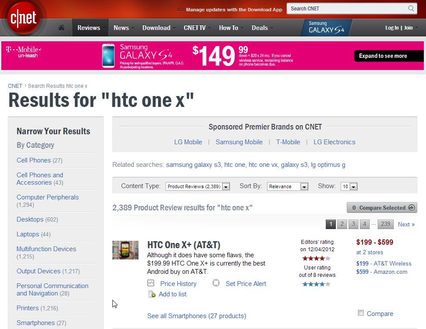Click the Compare Selected button

tap(382, 208)
